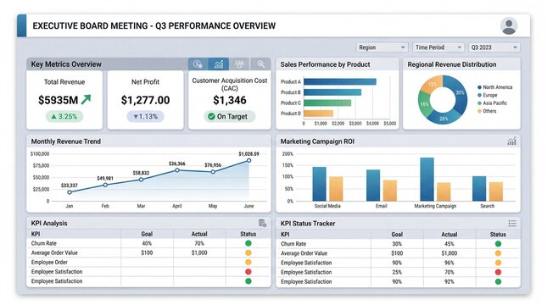Click the Marketing Campaign ROI chart icon

tap(511, 141)
